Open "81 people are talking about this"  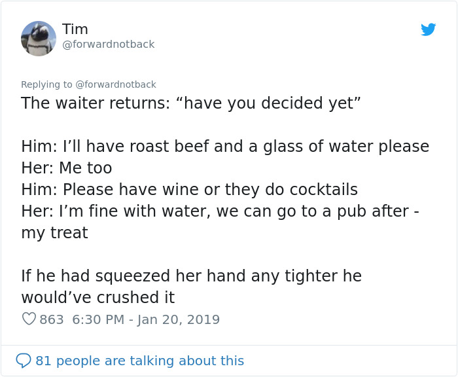coord(139,361)
